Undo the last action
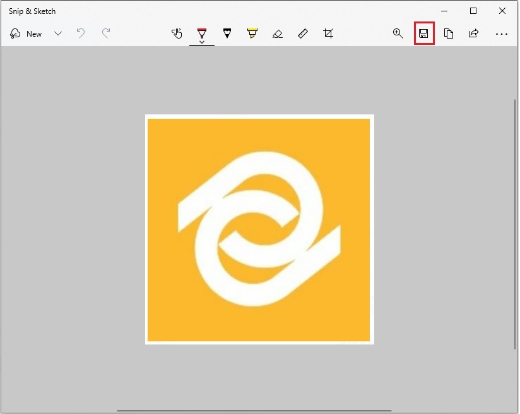Image resolution: width=520 pixels, height=414 pixels. (x=81, y=33)
